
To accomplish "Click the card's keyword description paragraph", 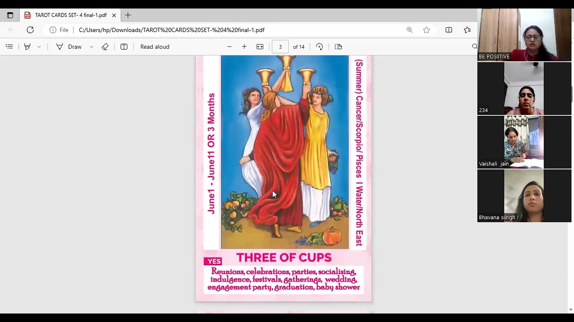I will 284,280.
